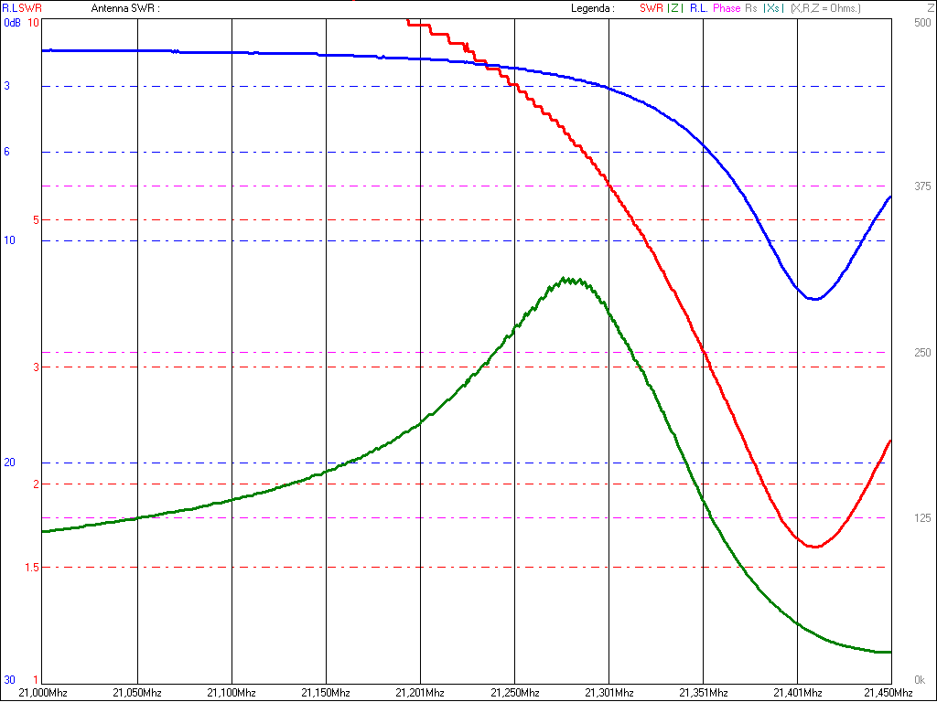This screenshot has height=702, width=937.
Task: Click the Z axis header at top right
Action: coord(930,8)
